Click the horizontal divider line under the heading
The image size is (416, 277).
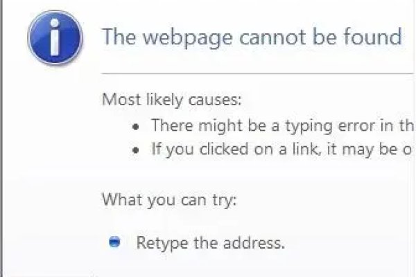(x=257, y=73)
